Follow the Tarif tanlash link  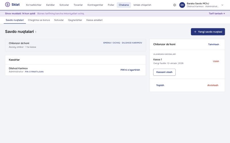(x=217, y=13)
